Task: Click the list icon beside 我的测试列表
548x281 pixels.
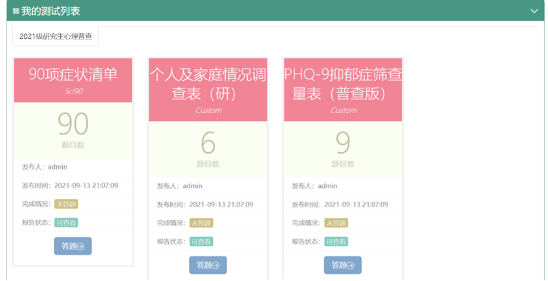Action: tap(16, 11)
